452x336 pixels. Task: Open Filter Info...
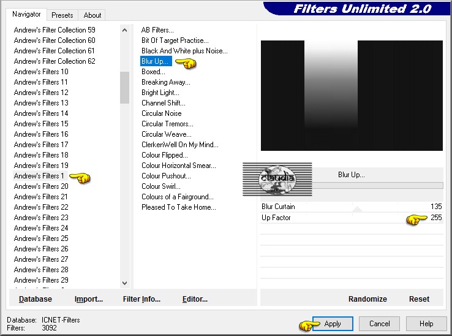pos(141,299)
